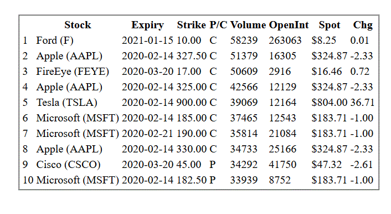Viewport: 391px width, 214px height.
Task: Click the Stock column header
Action: coord(78,25)
